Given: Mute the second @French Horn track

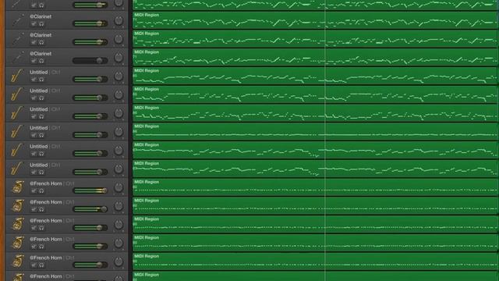Looking at the screenshot, I should 34,209.
